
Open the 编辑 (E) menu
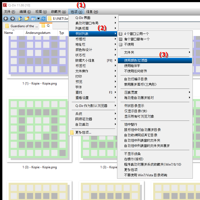tap(25, 12)
